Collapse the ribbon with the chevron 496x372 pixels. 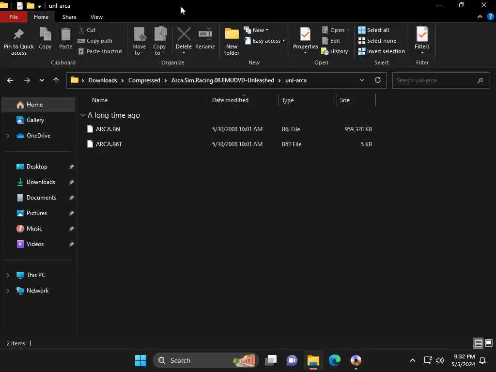pos(480,17)
